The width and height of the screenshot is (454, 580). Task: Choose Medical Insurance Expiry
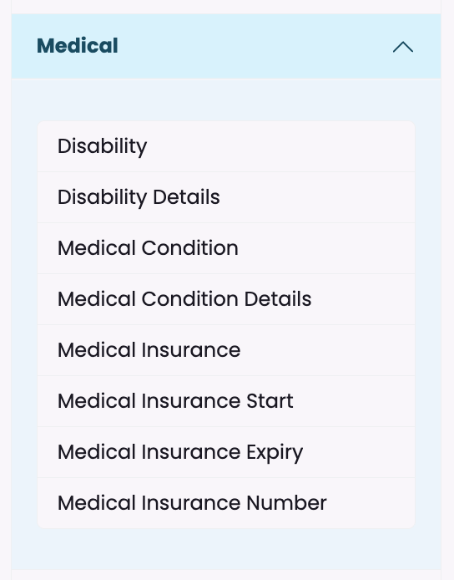pos(226,452)
